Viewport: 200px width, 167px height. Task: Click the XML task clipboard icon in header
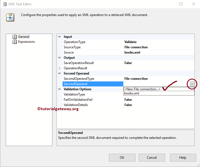point(10,17)
